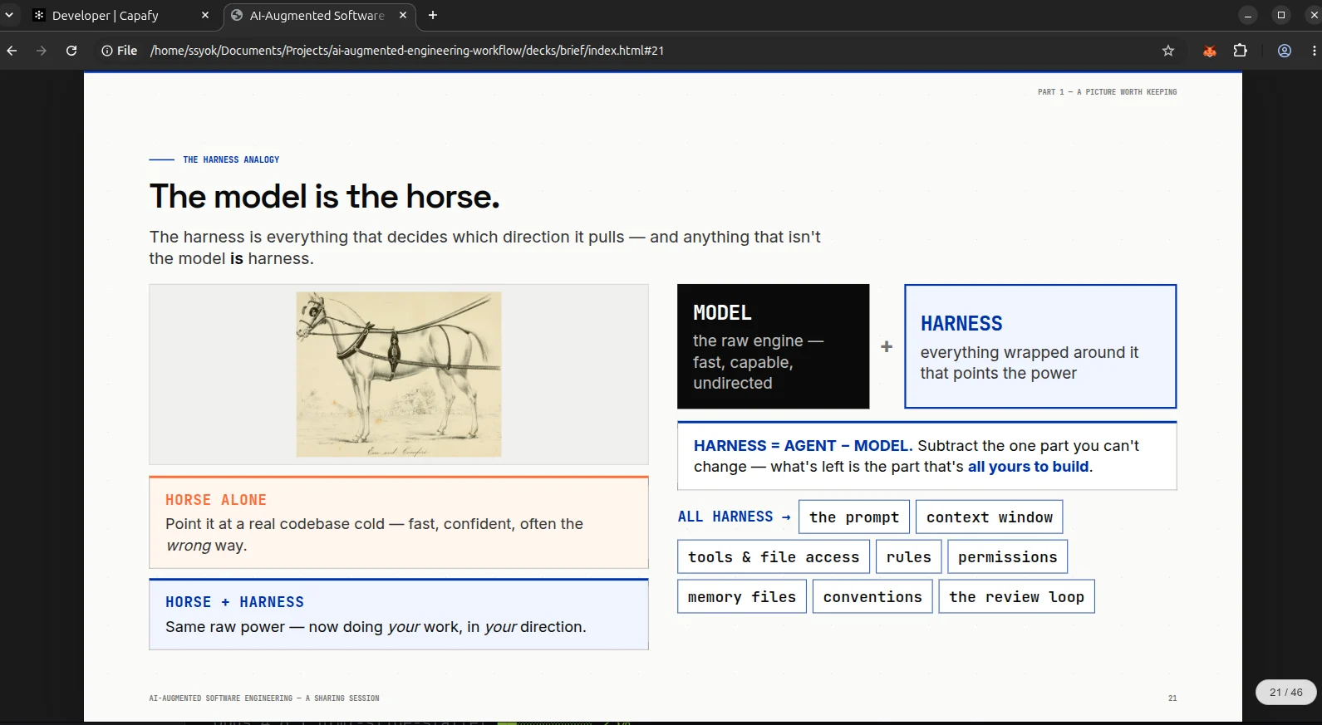Click the 'tools & file access' chip
The image size is (1322, 725).
tap(774, 556)
